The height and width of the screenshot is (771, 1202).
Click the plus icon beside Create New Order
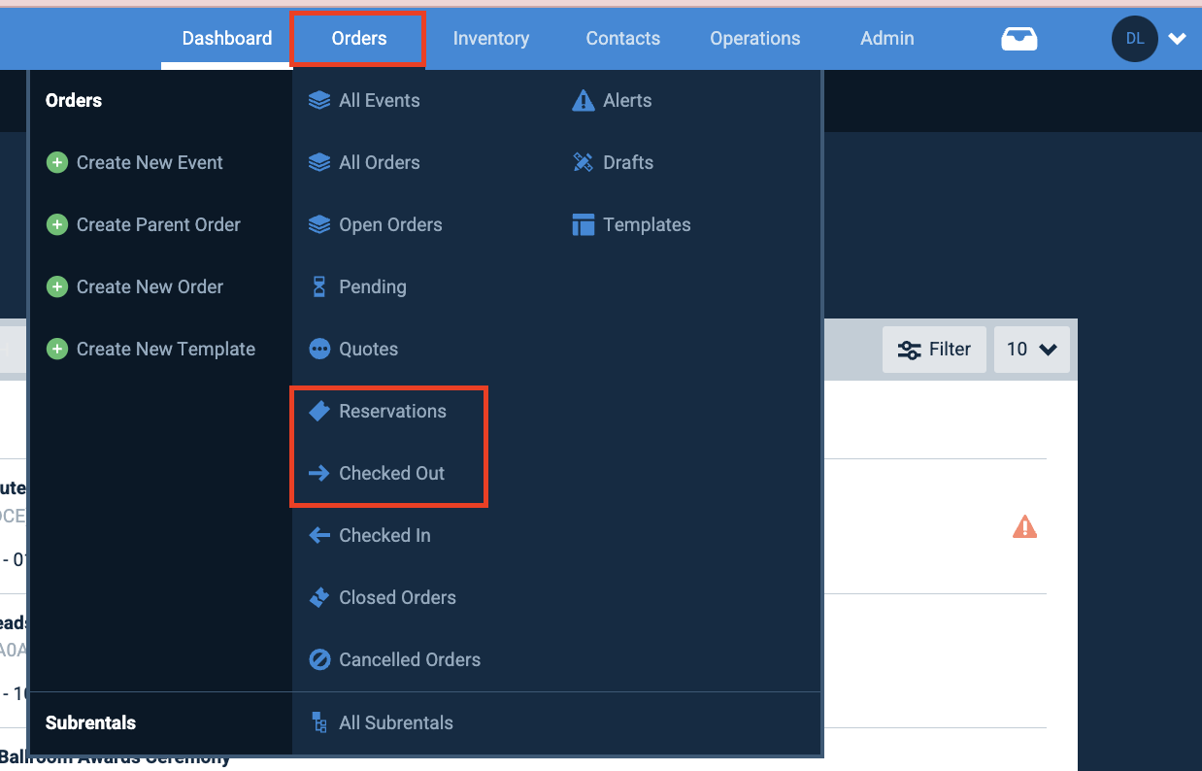[x=57, y=286]
